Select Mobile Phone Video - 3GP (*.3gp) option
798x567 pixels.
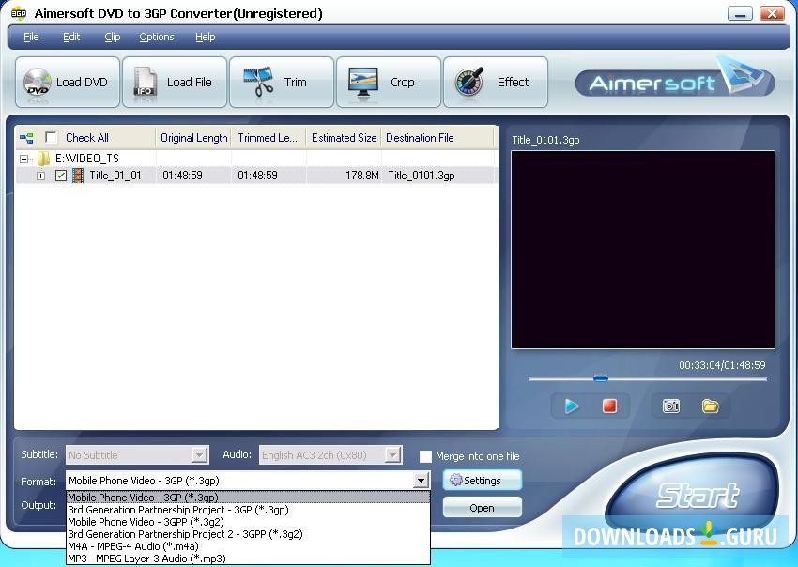pyautogui.click(x=249, y=498)
